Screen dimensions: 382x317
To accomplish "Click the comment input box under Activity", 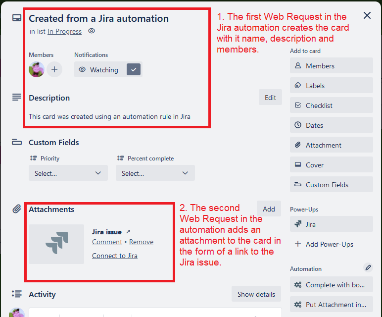I will point(155,312).
